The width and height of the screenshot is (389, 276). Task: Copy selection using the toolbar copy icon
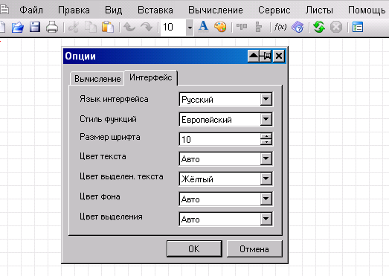click(x=91, y=27)
